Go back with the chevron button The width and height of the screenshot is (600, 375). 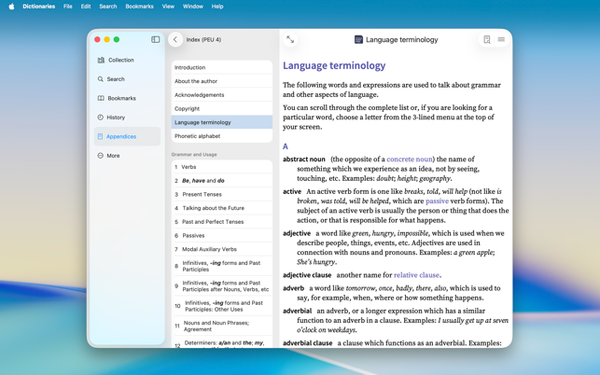[x=175, y=39]
